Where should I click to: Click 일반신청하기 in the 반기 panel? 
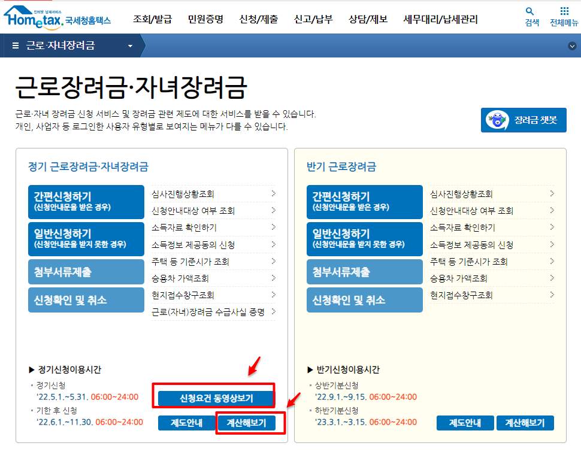365,239
